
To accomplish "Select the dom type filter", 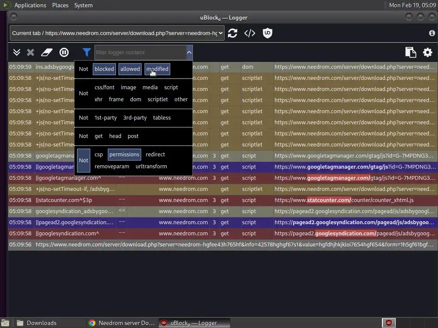I will 136,99.
